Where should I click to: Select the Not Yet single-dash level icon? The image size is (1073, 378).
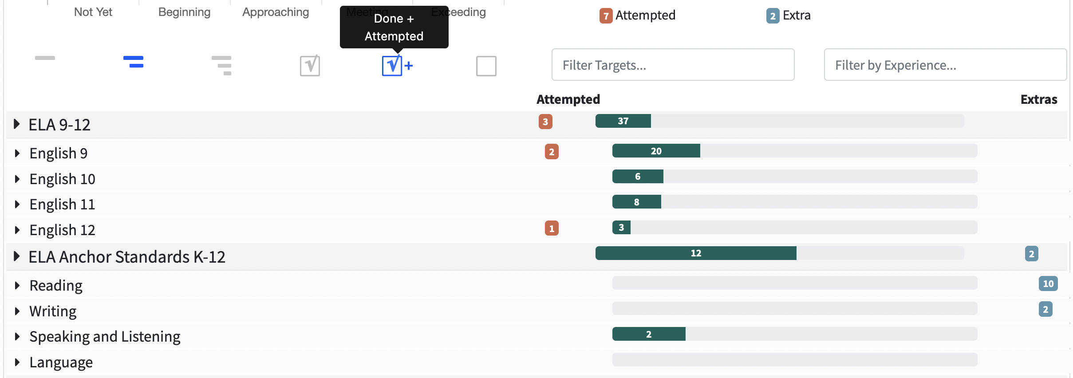tap(45, 58)
